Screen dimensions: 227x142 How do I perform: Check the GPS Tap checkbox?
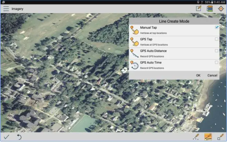[216, 39]
